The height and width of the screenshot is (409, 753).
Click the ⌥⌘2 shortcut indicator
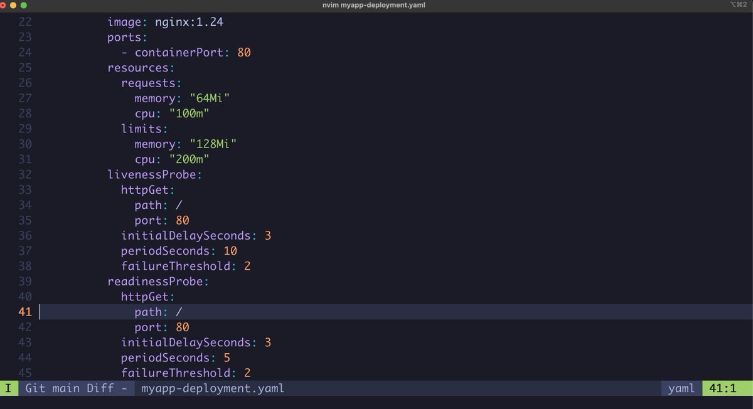[739, 5]
